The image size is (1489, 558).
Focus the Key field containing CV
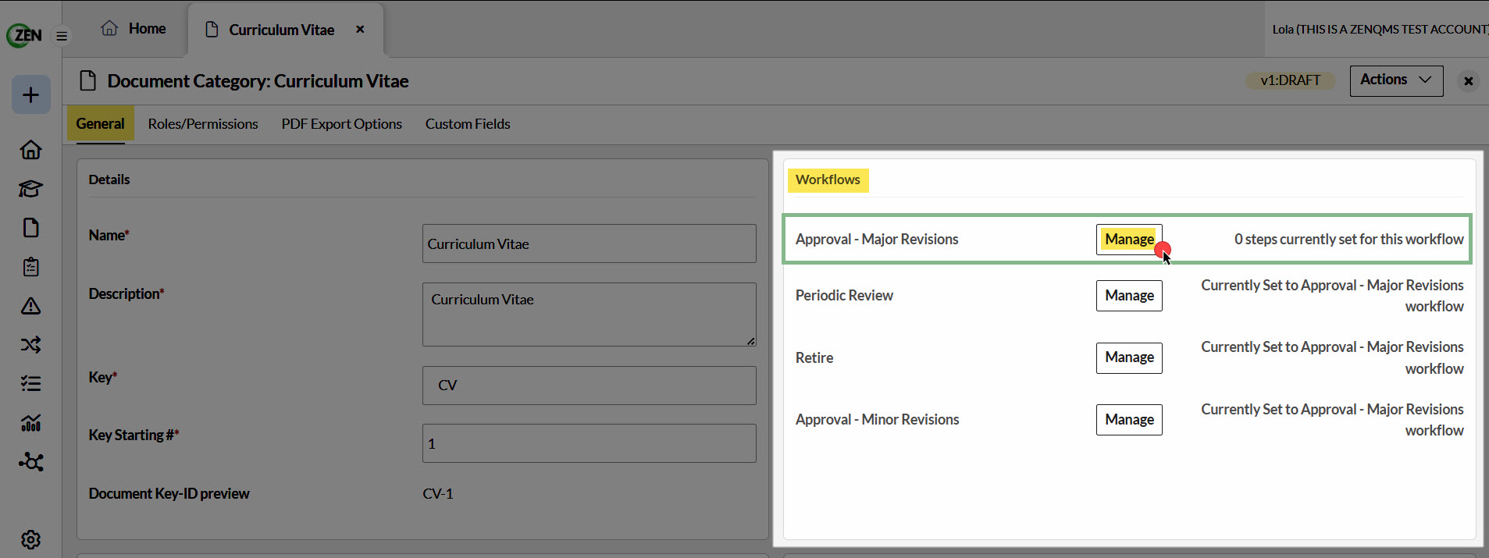(589, 386)
